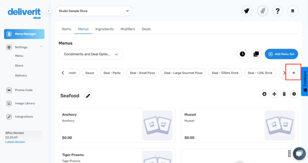
Task: Open the Image Library page
Action: tap(25, 104)
